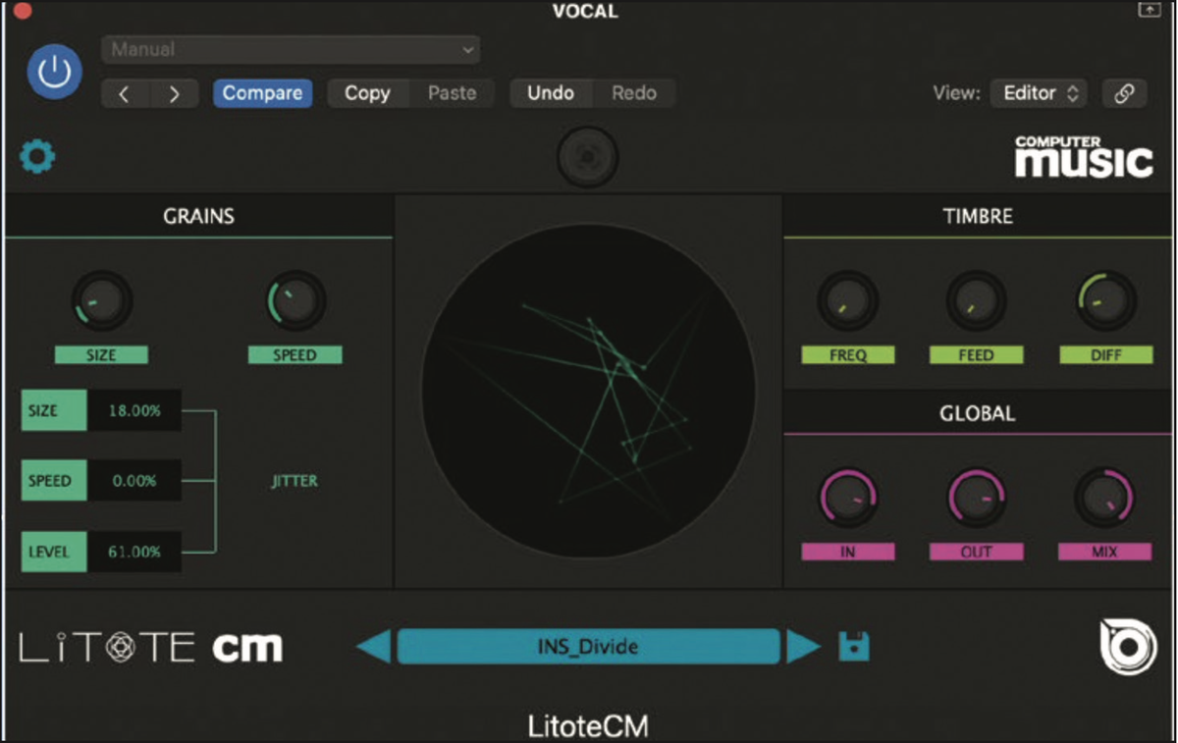Image resolution: width=1178 pixels, height=743 pixels.
Task: Enable Compare mode
Action: click(x=262, y=93)
